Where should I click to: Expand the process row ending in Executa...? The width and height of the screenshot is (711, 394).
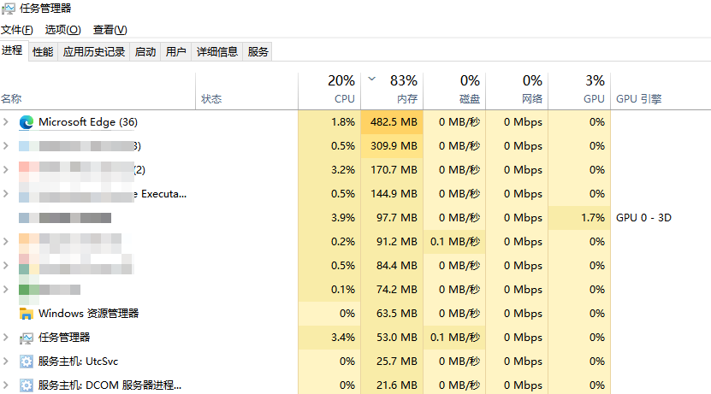click(x=5, y=194)
